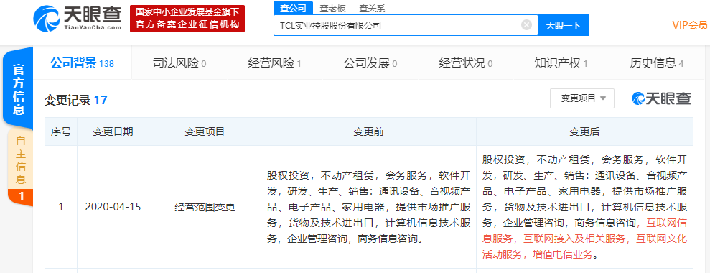710x273 pixels.
Task: Click the 变更项目 column header in table
Action: point(205,131)
